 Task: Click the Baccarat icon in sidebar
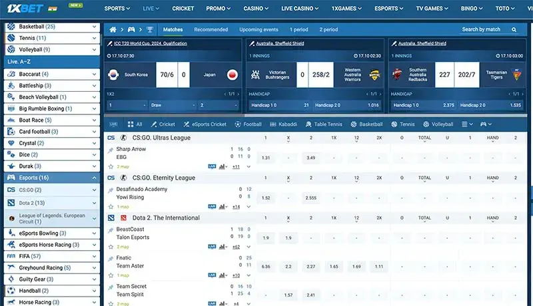coord(11,74)
